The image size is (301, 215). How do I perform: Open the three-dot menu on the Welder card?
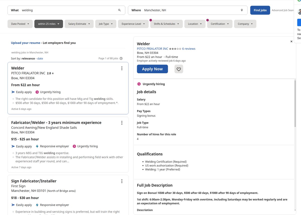click(122, 68)
